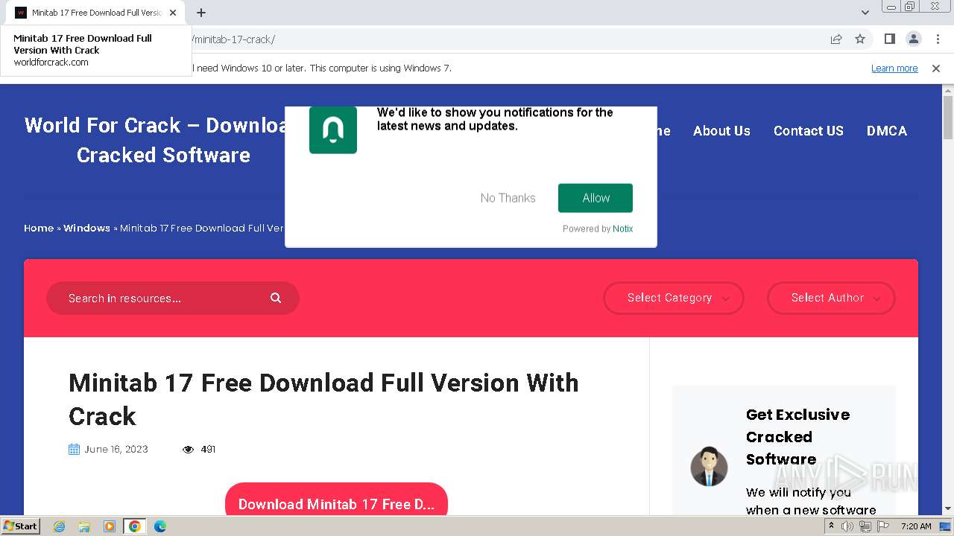Viewport: 954px width, 536px height.
Task: Click the calendar icon beside date
Action: pyautogui.click(x=74, y=449)
